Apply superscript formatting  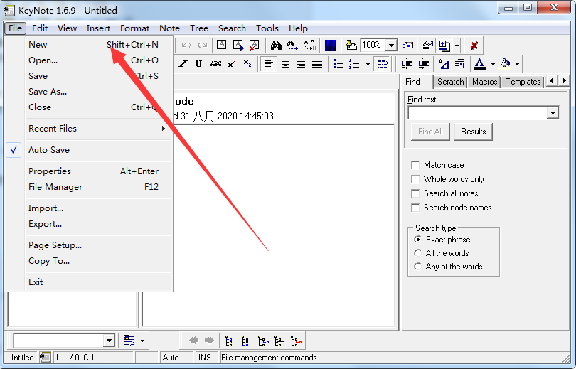coord(231,64)
